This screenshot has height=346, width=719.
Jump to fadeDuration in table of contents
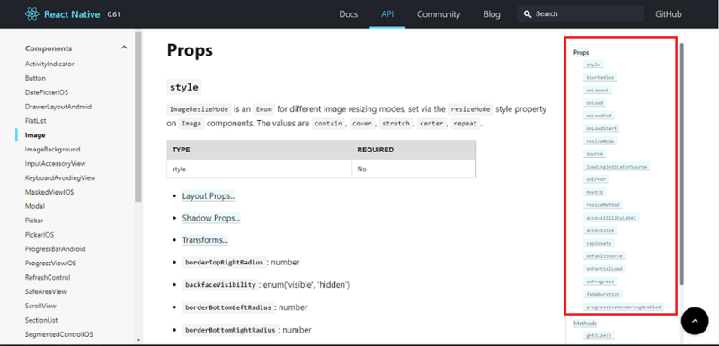coord(603,294)
